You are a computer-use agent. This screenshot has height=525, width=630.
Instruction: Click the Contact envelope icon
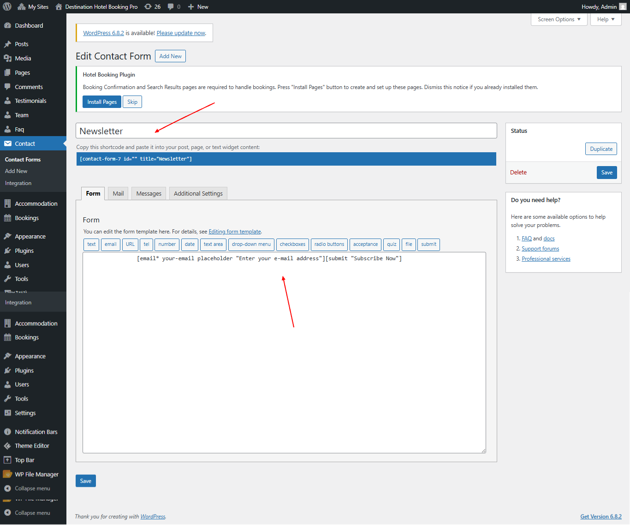(x=7, y=143)
